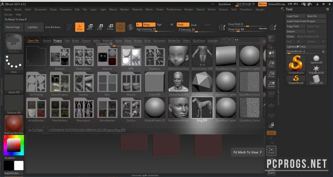Click the Go To Folder button

click(35, 130)
